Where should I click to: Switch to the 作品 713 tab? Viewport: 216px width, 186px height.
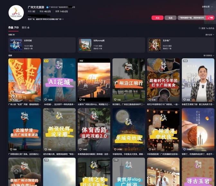pyautogui.click(x=13, y=28)
